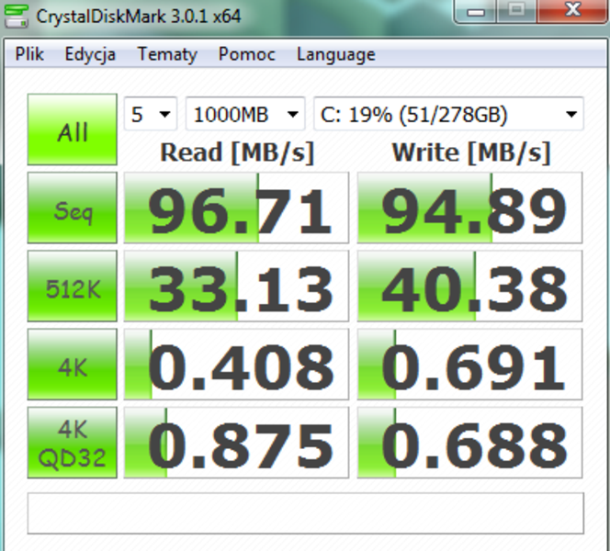
Task: Open the Edycja menu
Action: pyautogui.click(x=90, y=54)
